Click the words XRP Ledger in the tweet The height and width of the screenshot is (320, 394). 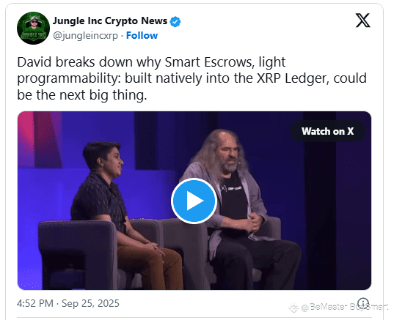click(x=293, y=78)
